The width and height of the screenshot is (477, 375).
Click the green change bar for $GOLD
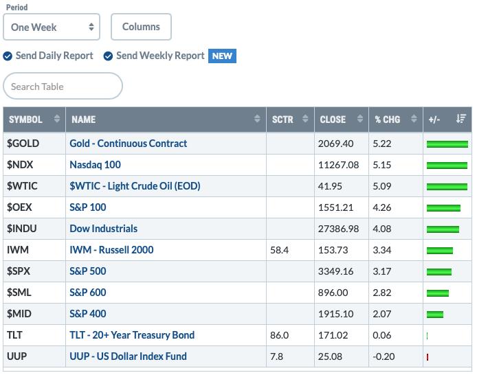point(447,144)
